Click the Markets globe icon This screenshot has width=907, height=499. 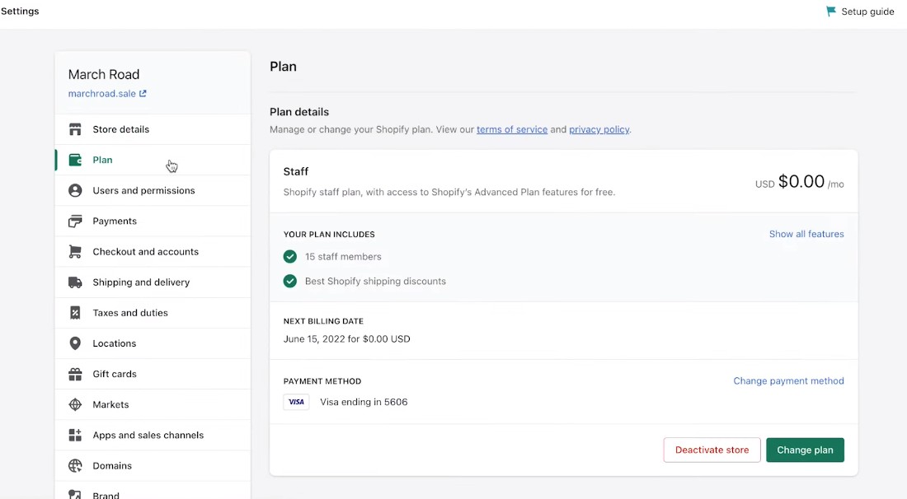(75, 405)
